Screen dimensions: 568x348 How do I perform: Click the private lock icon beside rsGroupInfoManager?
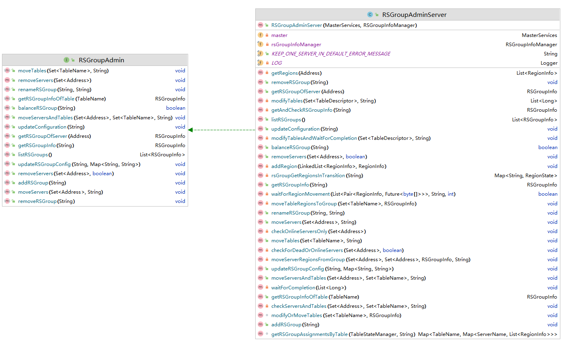pyautogui.click(x=267, y=45)
